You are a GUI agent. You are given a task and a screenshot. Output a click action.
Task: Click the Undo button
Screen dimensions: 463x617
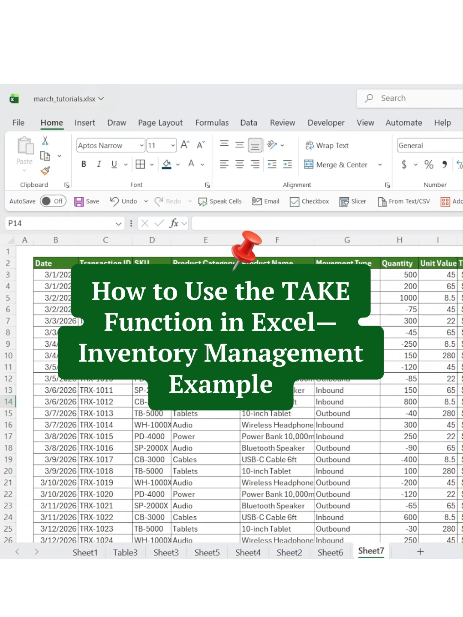123,201
